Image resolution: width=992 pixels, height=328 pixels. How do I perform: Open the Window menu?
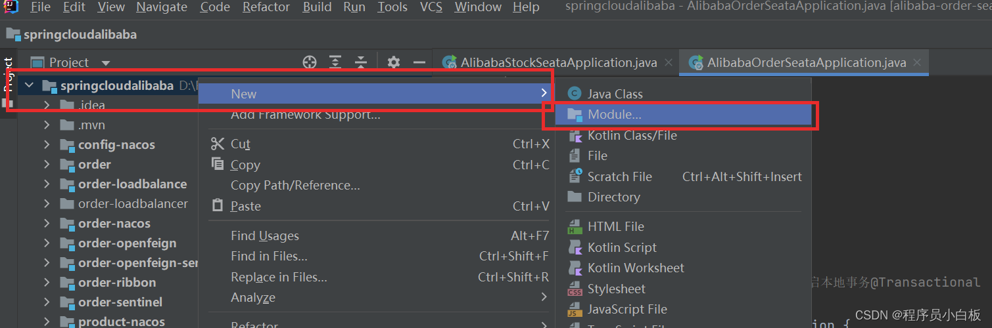click(477, 7)
